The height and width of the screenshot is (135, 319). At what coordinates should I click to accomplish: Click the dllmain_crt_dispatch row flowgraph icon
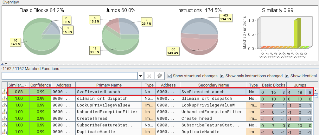coord(4,99)
